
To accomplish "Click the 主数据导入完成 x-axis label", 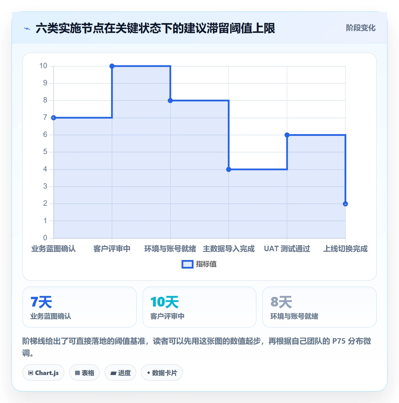I will tap(229, 249).
